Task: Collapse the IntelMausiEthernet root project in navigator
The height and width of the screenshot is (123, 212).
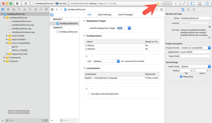Action: tap(2, 14)
